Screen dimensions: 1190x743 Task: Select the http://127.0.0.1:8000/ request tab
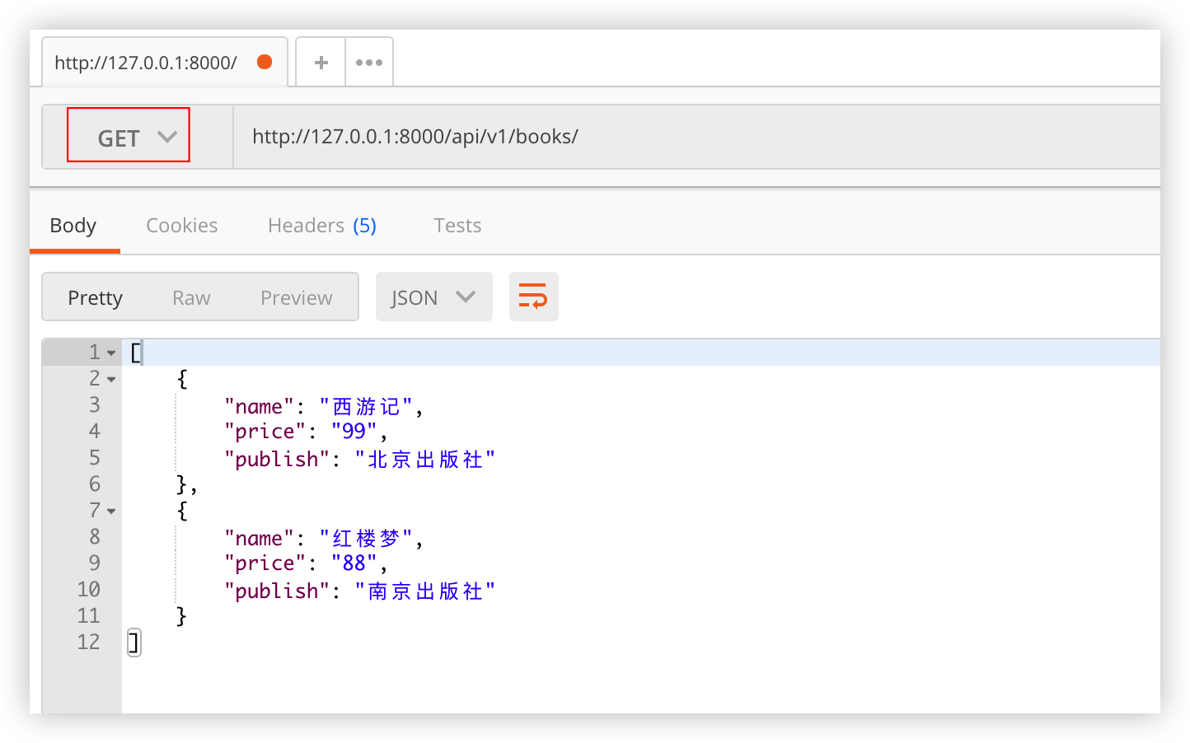(164, 62)
